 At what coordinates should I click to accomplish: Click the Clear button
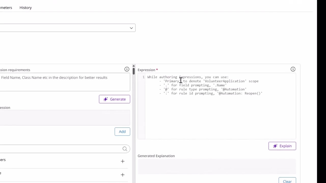[x=287, y=181]
